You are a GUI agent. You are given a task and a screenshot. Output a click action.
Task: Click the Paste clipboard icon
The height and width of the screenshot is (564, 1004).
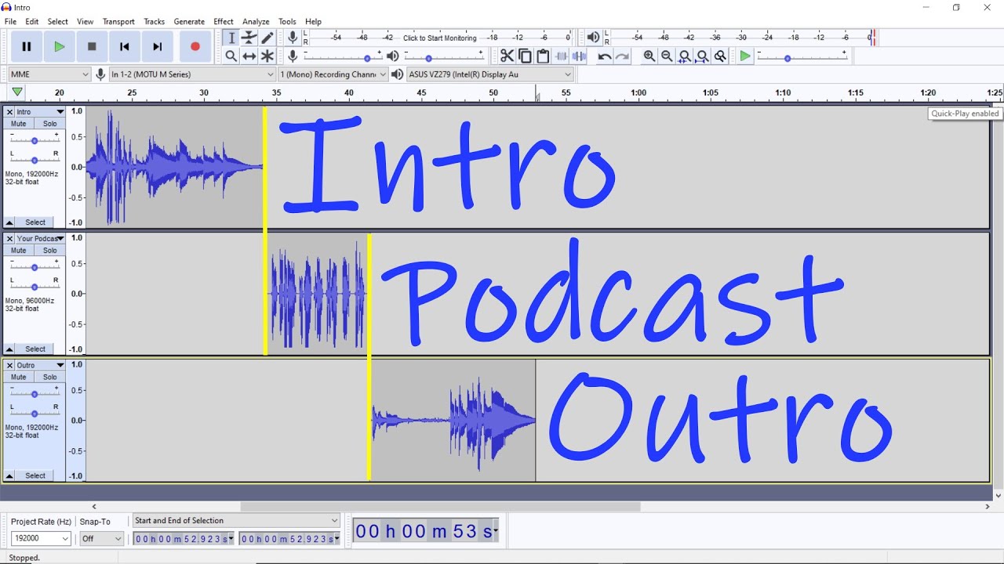[543, 56]
